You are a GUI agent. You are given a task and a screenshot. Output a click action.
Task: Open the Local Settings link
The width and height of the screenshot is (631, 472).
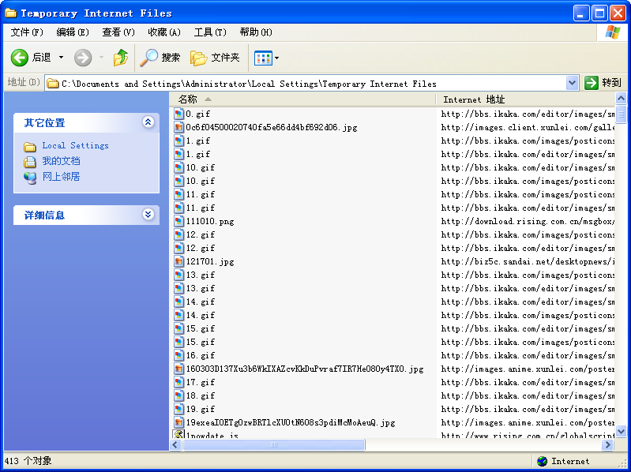[75, 146]
